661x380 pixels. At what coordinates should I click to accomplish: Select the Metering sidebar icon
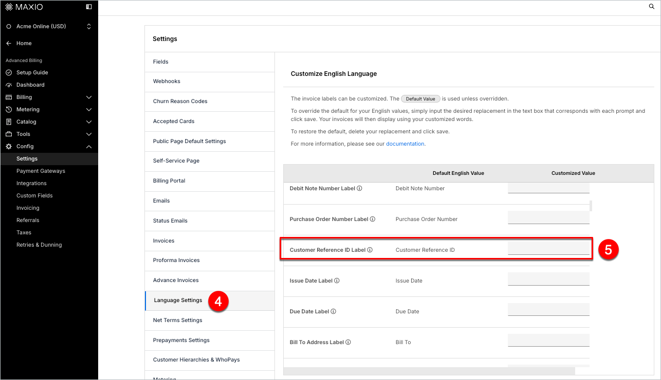(8, 109)
